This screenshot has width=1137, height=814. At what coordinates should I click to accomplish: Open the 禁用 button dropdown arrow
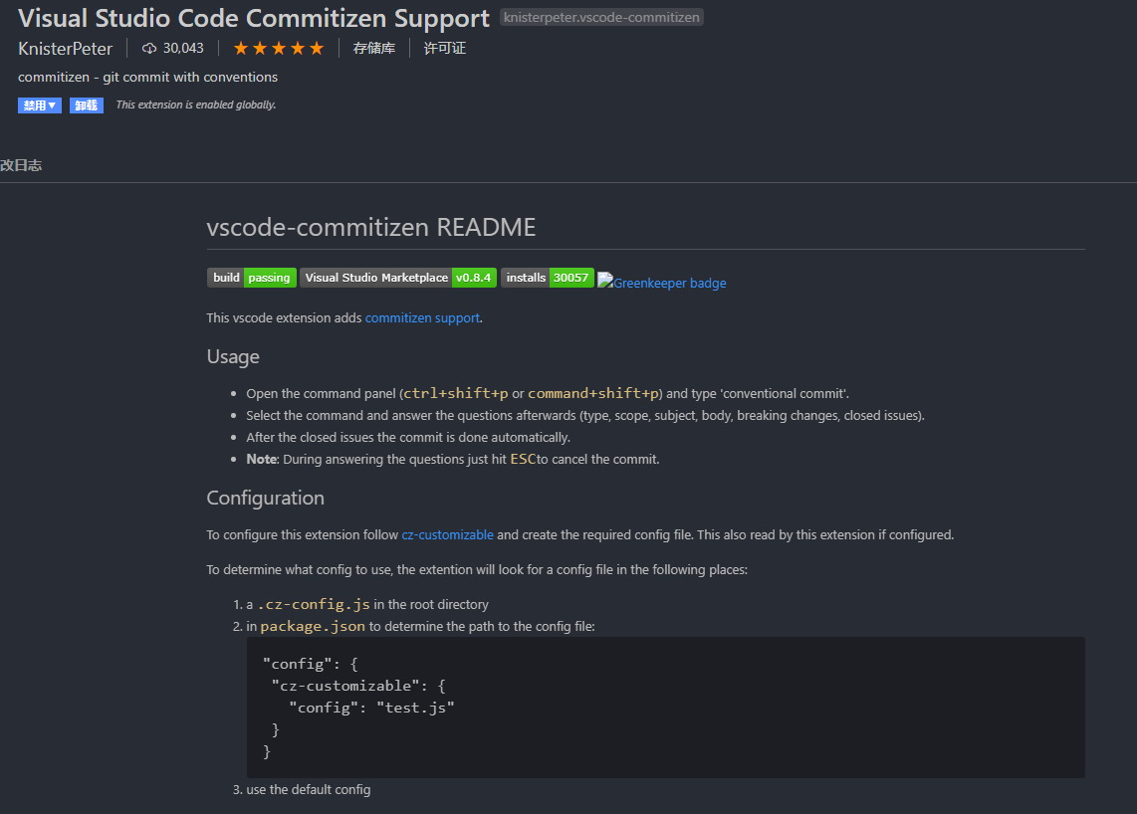point(54,104)
